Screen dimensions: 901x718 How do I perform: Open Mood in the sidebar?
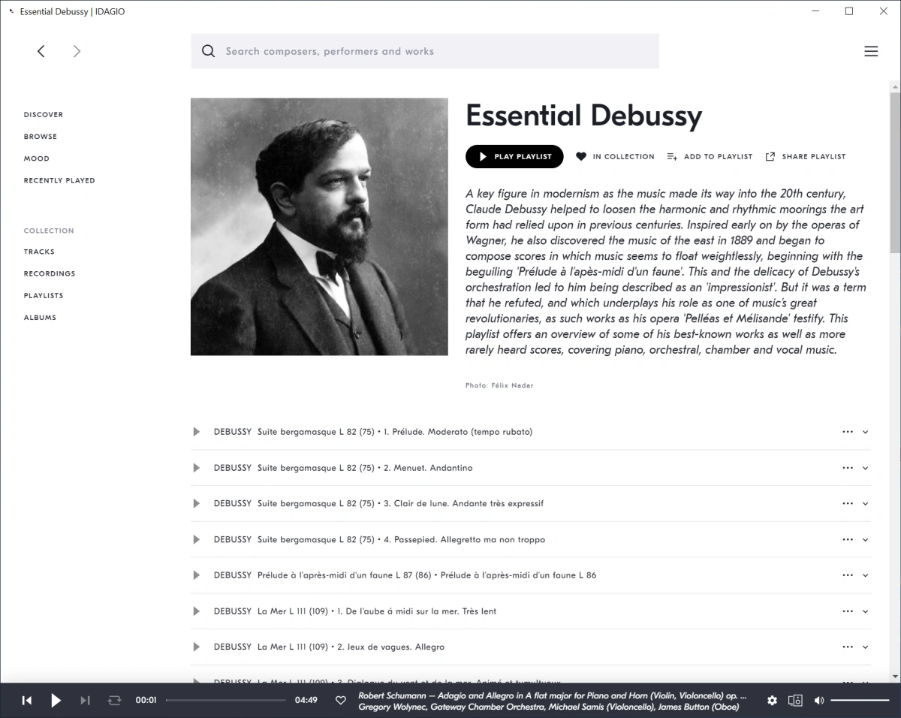pyautogui.click(x=37, y=158)
